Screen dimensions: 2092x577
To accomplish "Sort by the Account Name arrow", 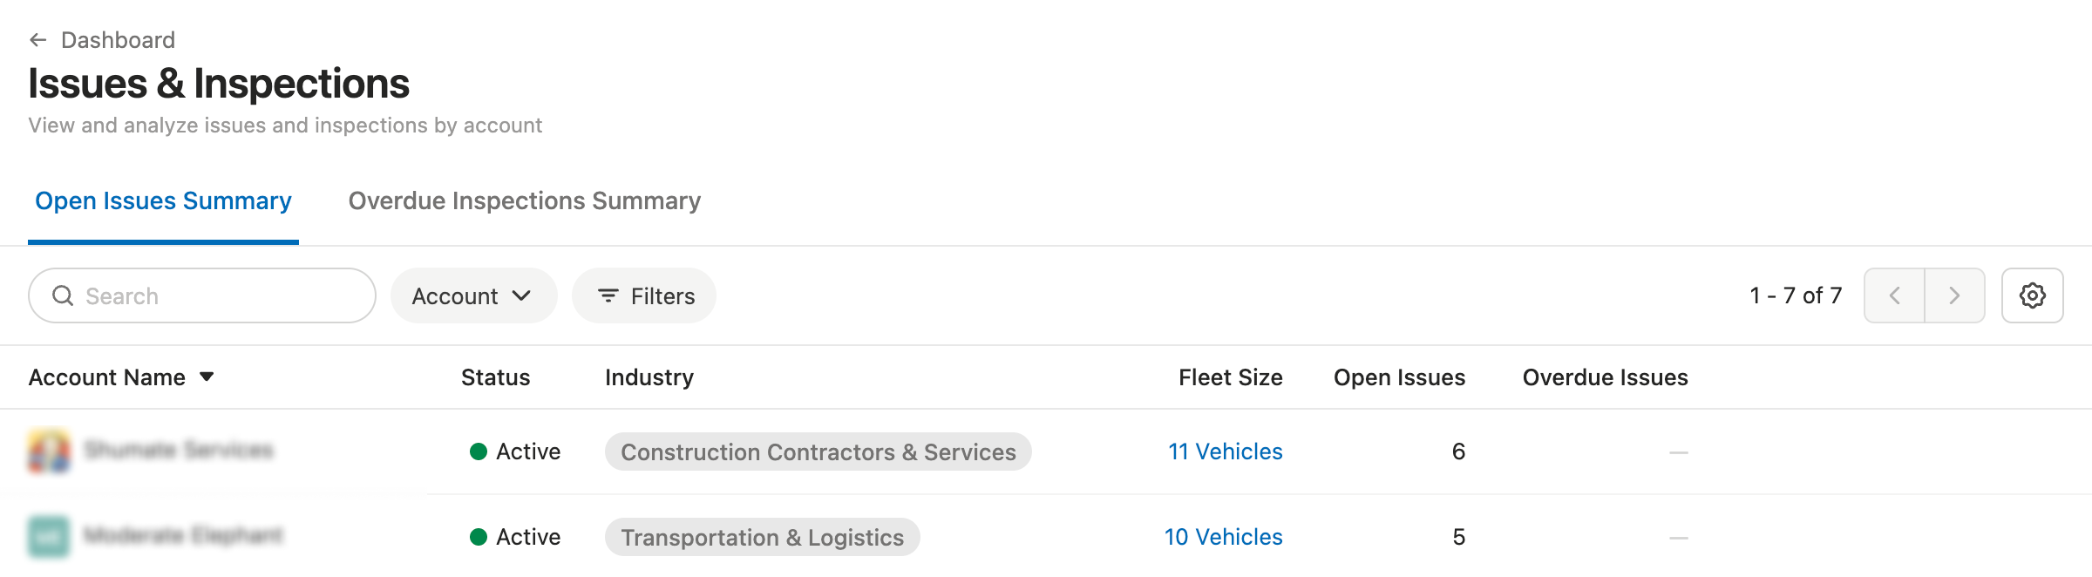I will [207, 377].
